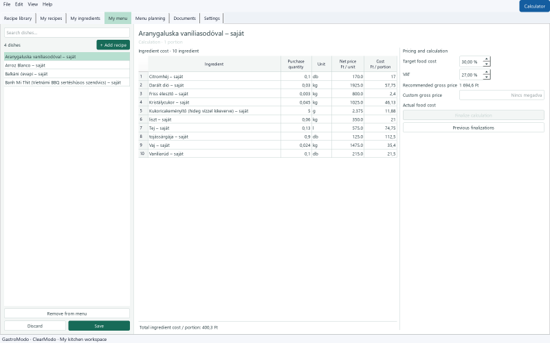Viewport: 550px width, 343px height.
Task: Decrease the Target food cost value
Action: tap(486, 64)
